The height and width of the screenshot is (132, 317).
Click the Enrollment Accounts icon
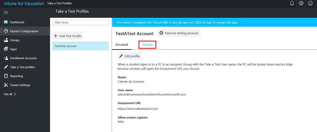point(6,58)
